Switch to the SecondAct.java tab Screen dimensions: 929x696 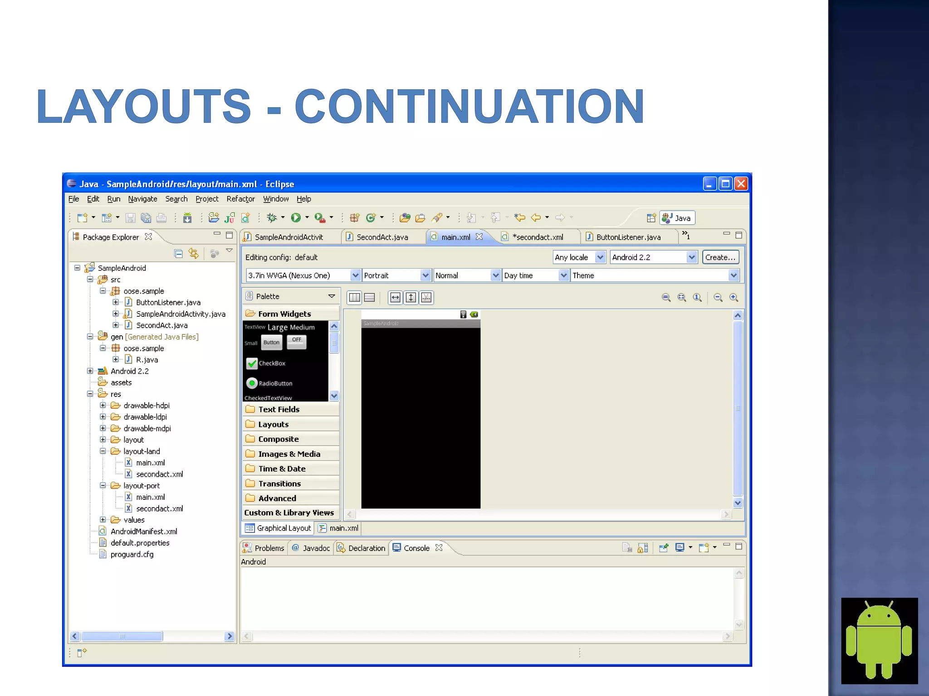(382, 237)
